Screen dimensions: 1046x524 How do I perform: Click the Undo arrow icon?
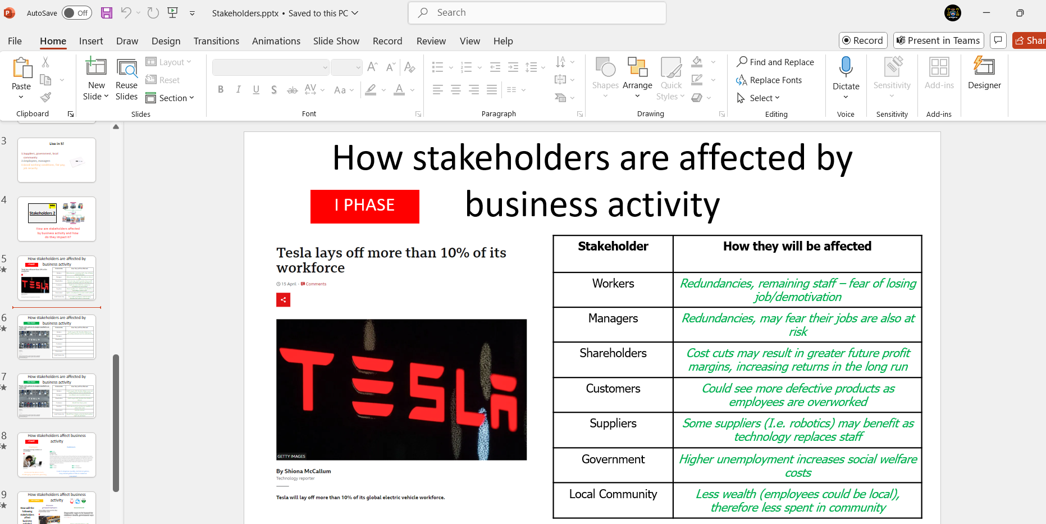[x=126, y=13]
